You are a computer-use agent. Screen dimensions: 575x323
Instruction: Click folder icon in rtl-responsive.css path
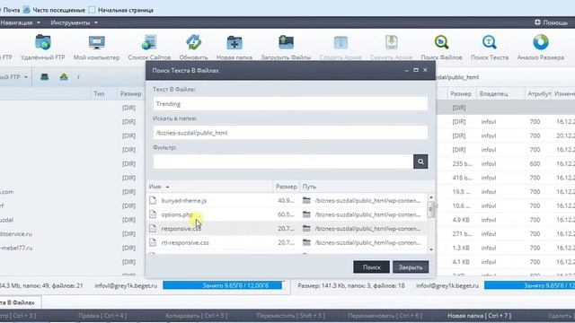tap(306, 242)
